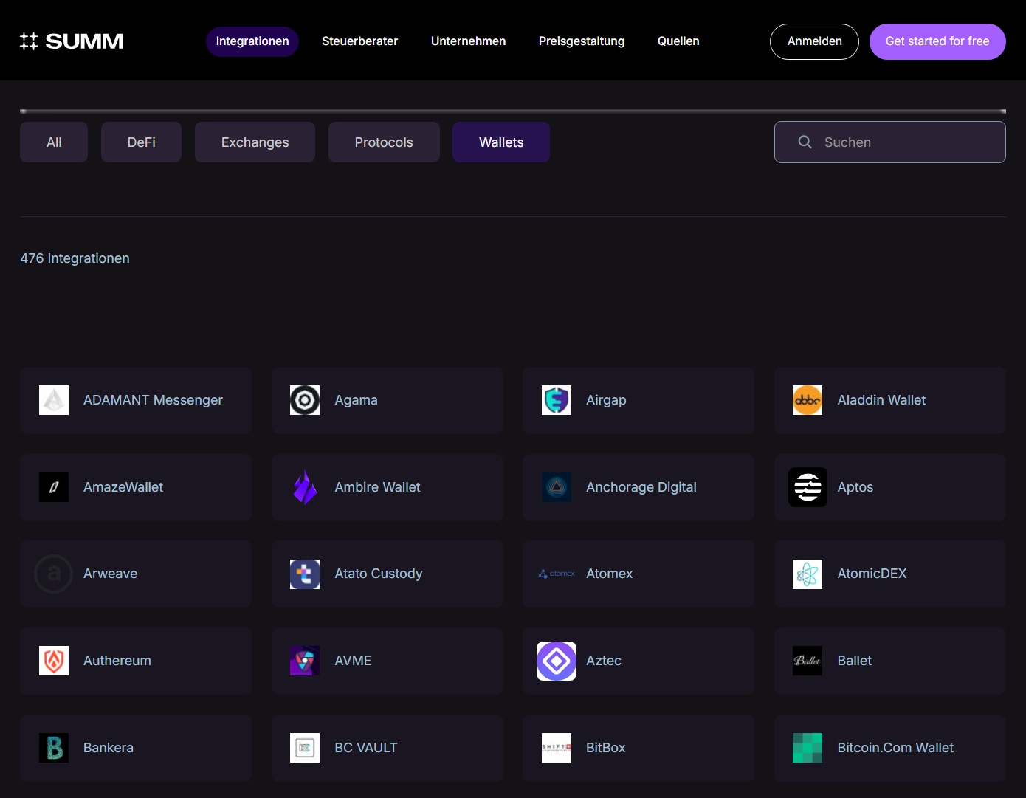Open the Authereum integration link
The image size is (1026, 798).
(136, 661)
